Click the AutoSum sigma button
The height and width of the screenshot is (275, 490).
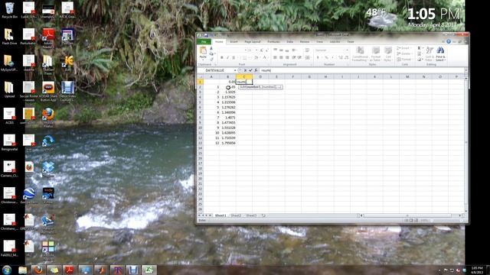pyautogui.click(x=420, y=48)
